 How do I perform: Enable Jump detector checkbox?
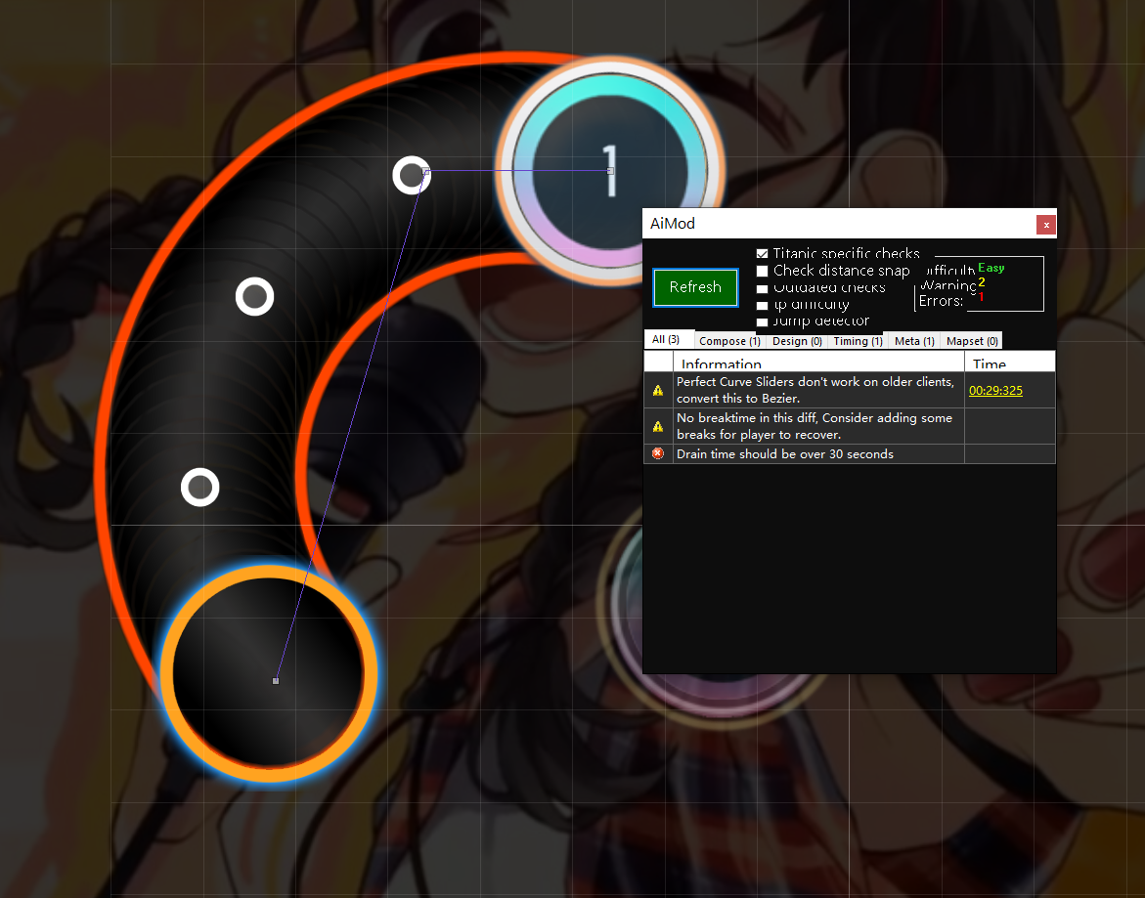coord(763,321)
